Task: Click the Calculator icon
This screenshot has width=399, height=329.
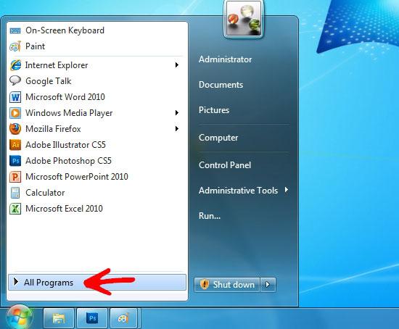Action: pos(15,193)
